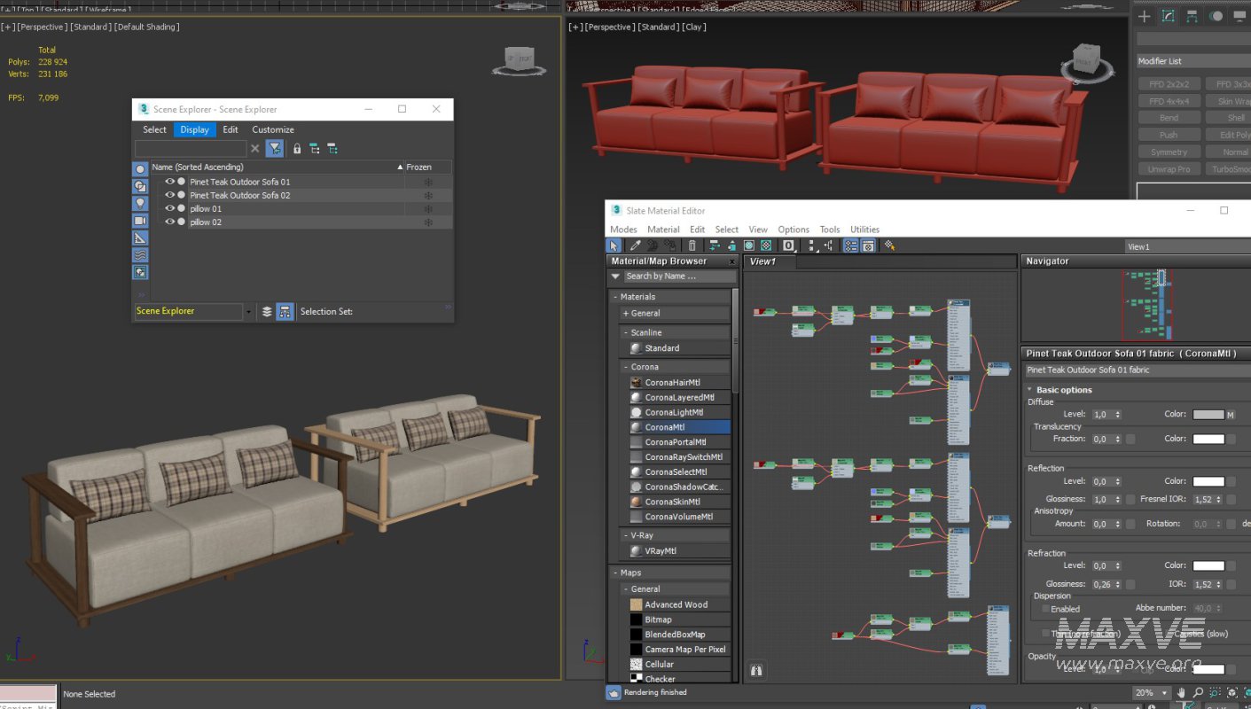Click the Diffuse color swatch

(1208, 415)
